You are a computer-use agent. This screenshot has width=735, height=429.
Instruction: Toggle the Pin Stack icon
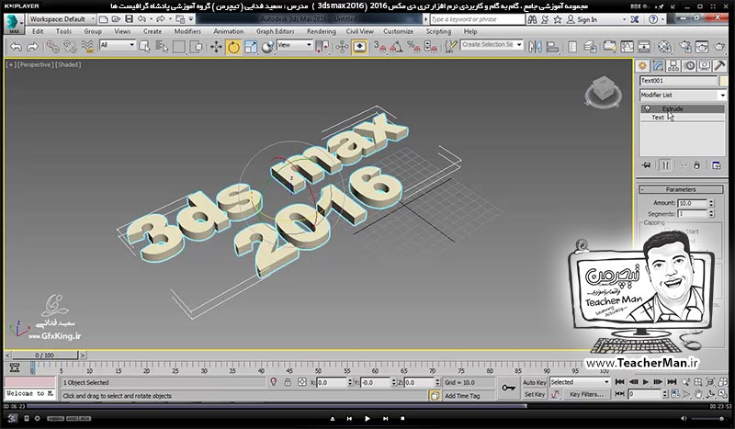coord(647,165)
